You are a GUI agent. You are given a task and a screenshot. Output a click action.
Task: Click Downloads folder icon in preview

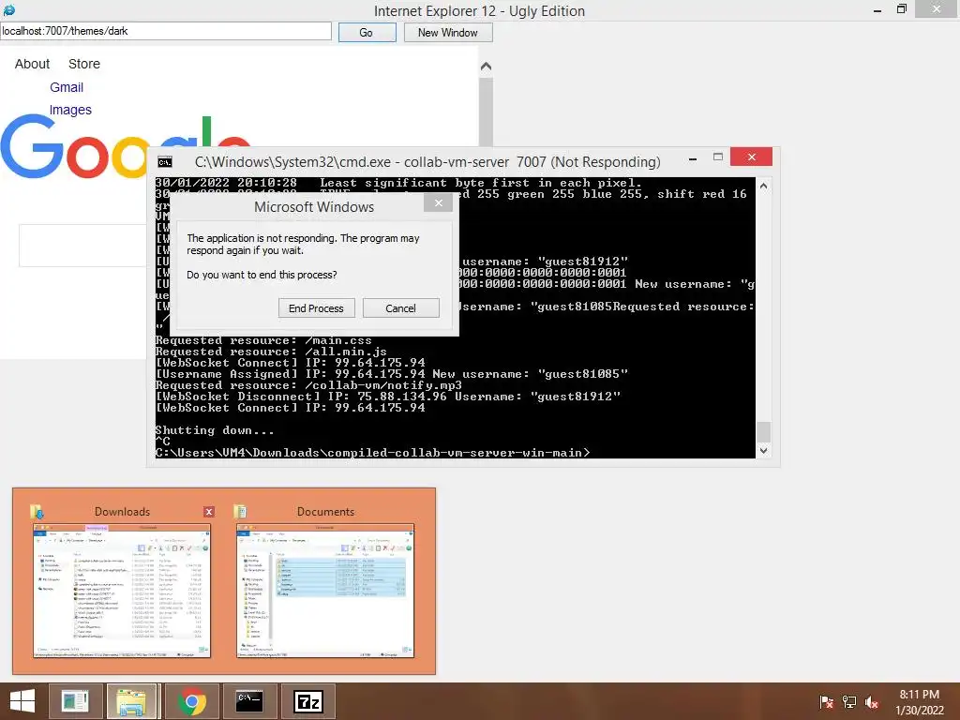(37, 511)
